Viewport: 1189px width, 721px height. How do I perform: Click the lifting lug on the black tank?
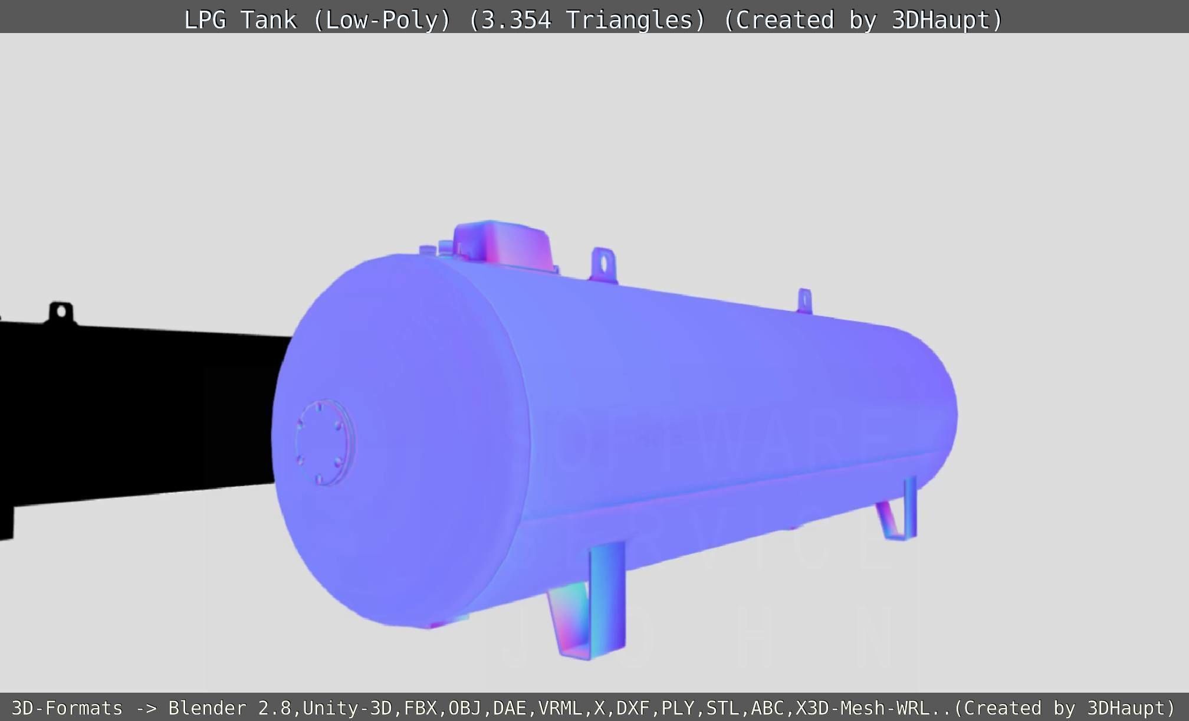pos(61,313)
